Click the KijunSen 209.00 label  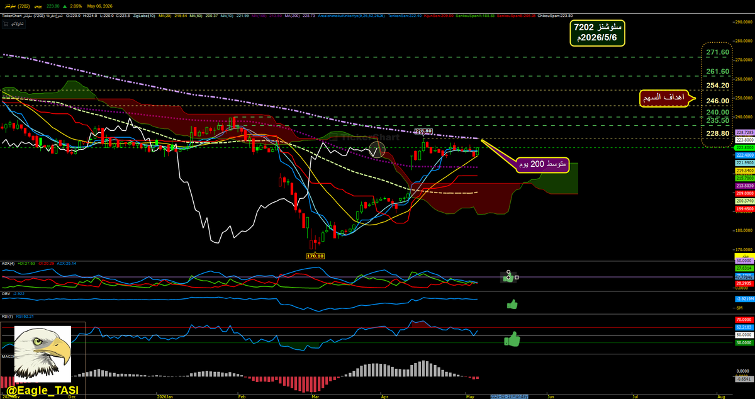(439, 16)
